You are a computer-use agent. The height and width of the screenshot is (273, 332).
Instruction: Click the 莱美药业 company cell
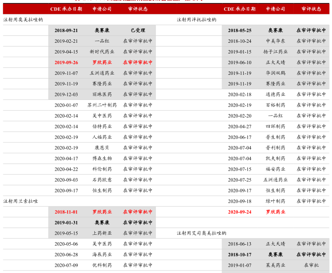tap(275, 266)
